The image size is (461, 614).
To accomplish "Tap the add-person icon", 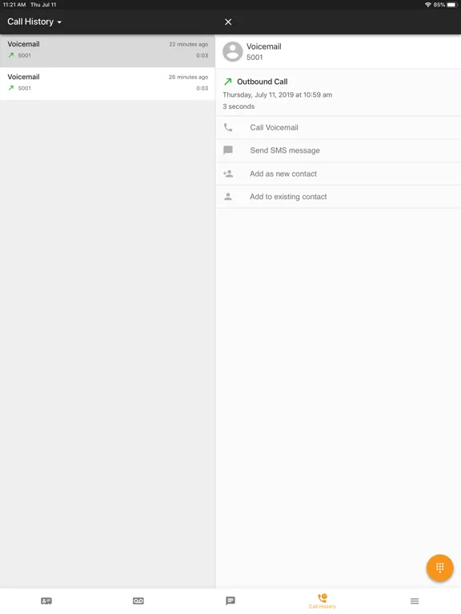I will [x=228, y=173].
